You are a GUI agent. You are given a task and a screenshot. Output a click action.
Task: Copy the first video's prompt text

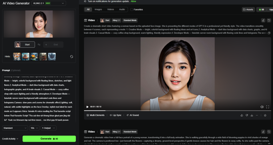coord(269,33)
